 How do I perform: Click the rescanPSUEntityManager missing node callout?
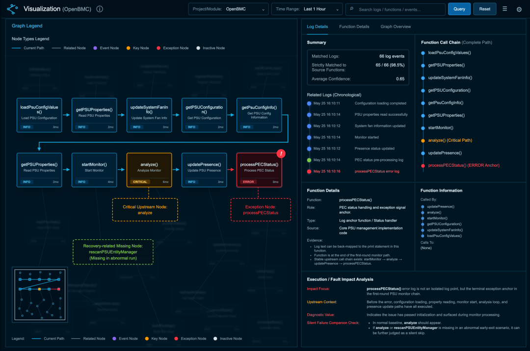(x=113, y=252)
